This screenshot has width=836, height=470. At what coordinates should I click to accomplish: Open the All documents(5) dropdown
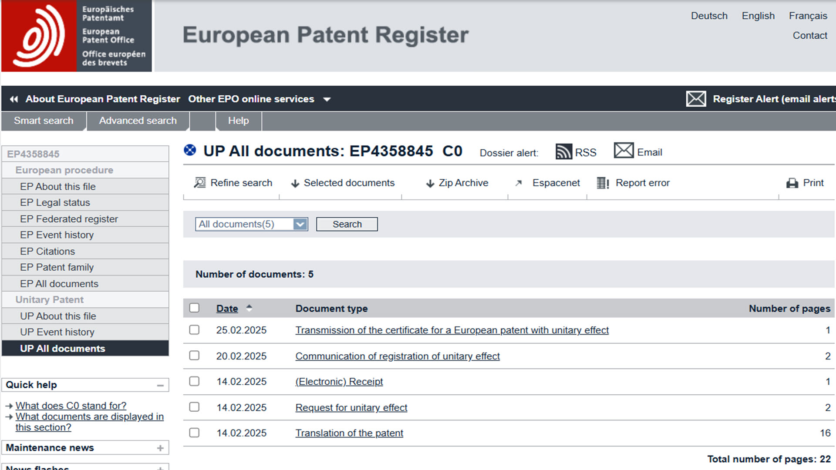pyautogui.click(x=300, y=224)
